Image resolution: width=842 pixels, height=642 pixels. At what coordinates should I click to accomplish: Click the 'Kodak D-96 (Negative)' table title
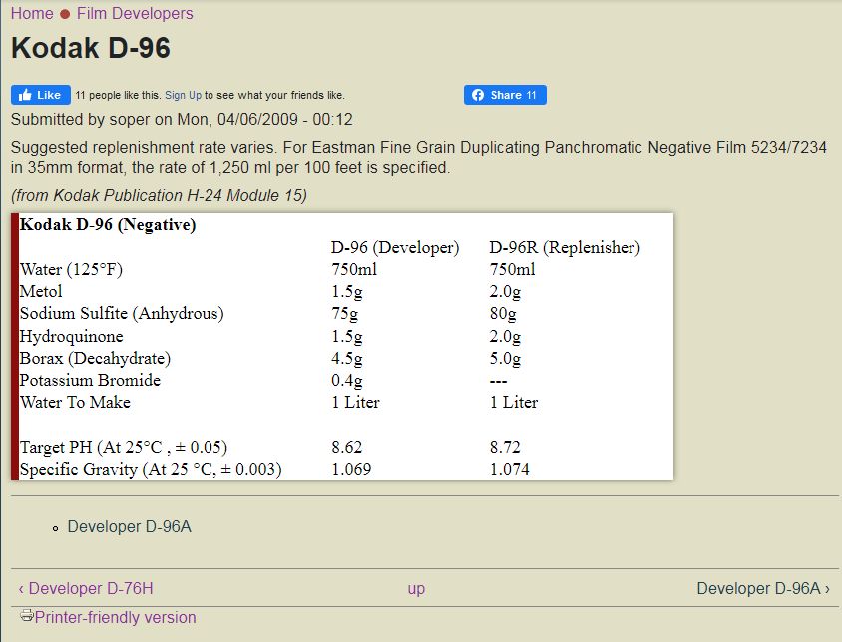pos(108,225)
